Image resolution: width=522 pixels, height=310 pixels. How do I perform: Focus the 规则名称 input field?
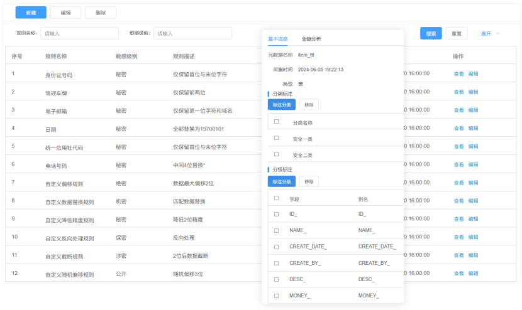[80, 33]
